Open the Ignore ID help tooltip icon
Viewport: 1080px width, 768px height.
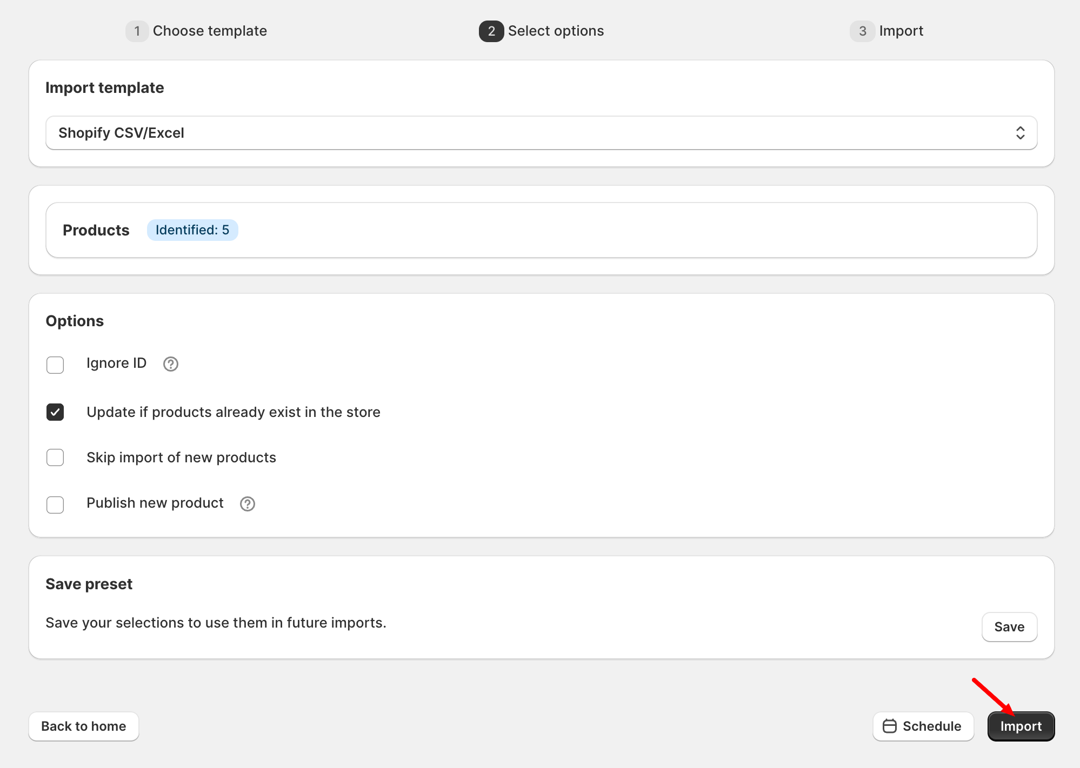point(171,364)
